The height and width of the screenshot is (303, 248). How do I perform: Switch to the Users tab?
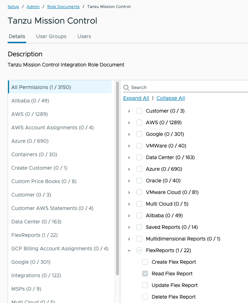click(x=84, y=37)
